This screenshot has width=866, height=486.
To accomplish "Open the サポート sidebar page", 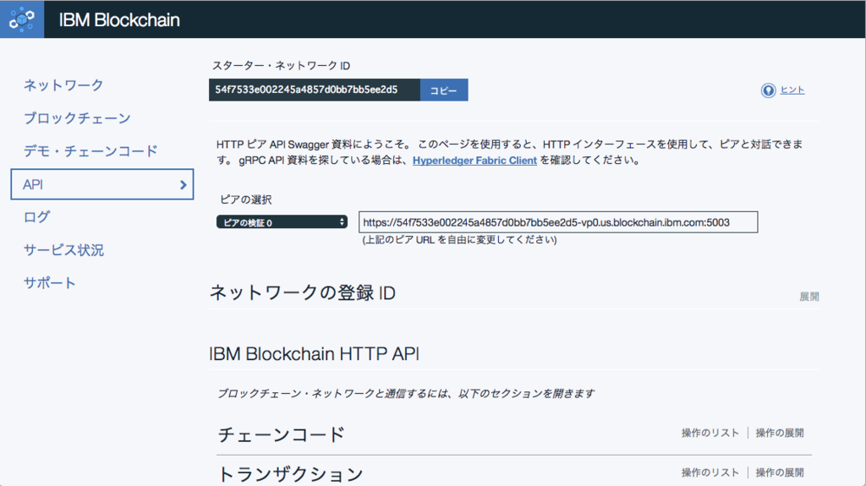I will (x=50, y=283).
